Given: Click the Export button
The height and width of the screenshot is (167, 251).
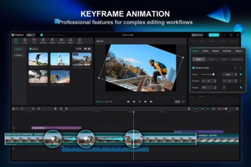Looking at the screenshot, I should click(214, 35).
